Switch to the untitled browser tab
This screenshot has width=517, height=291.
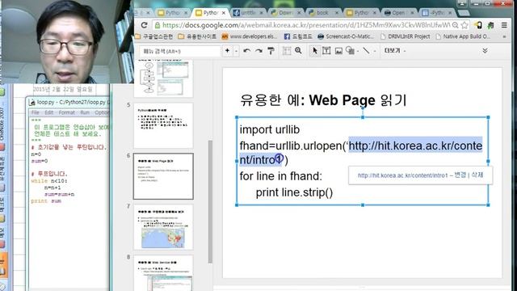[x=248, y=13]
